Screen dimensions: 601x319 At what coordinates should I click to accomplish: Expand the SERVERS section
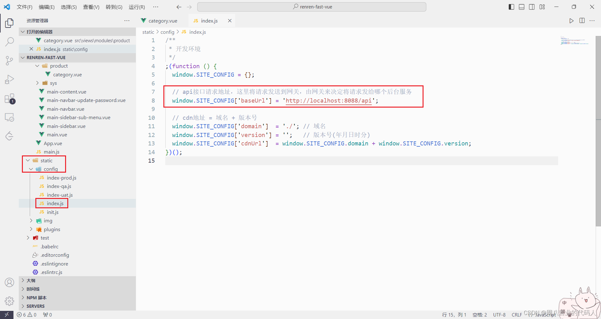pyautogui.click(x=78, y=306)
